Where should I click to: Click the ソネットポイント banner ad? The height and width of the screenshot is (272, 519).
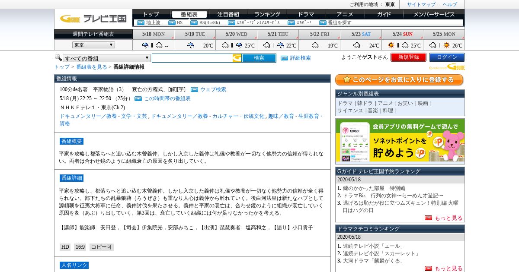pyautogui.click(x=400, y=141)
